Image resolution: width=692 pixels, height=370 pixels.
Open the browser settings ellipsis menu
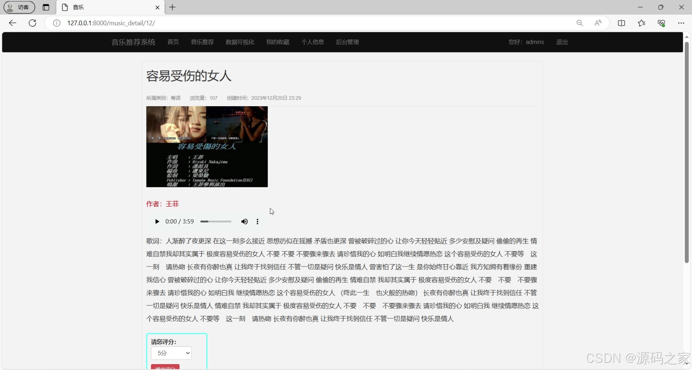coord(682,23)
